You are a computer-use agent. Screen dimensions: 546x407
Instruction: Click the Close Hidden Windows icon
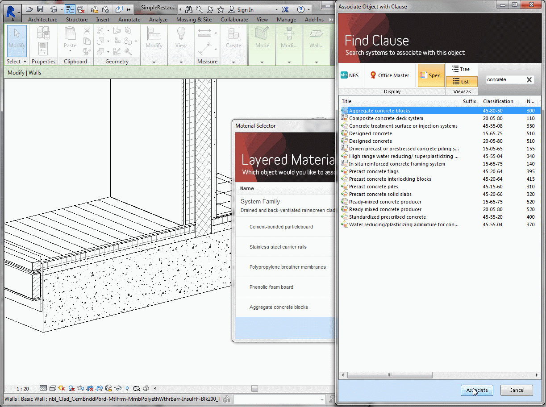[81, 9]
